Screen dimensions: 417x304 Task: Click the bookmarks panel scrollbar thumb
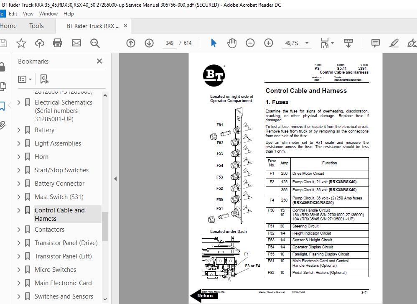(105, 226)
